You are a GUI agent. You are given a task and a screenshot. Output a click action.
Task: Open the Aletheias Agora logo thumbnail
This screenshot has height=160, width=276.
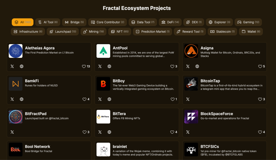[x=16, y=51]
